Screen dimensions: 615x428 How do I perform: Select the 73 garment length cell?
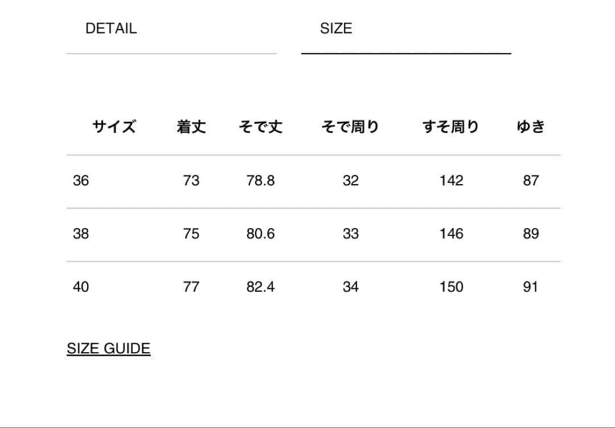coord(191,181)
